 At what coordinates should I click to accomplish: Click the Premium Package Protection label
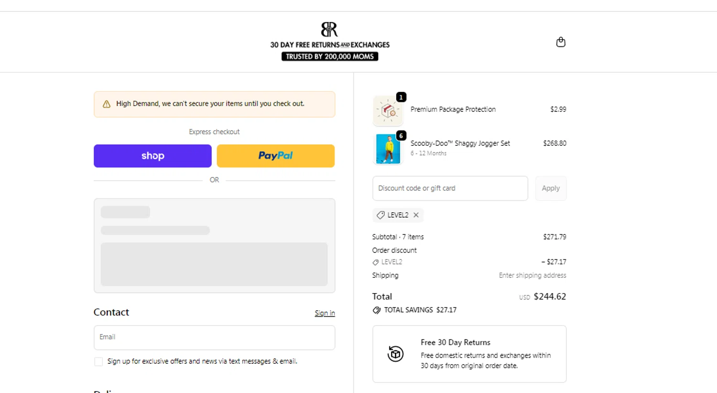[453, 109]
